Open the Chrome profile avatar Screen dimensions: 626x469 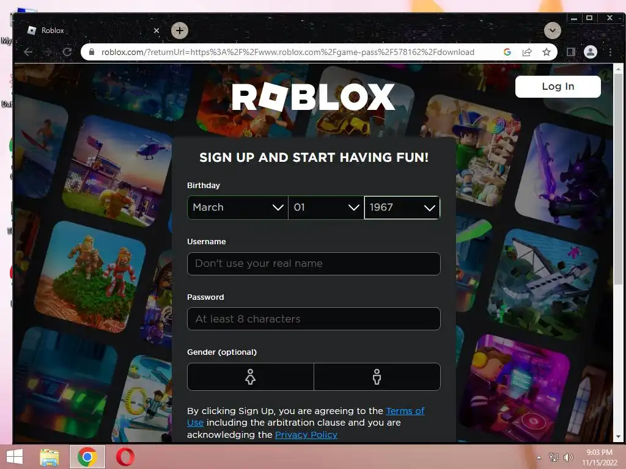[x=591, y=52]
